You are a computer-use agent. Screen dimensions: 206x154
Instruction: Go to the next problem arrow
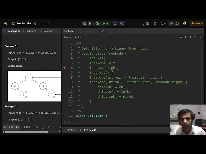pyautogui.click(x=41, y=23)
